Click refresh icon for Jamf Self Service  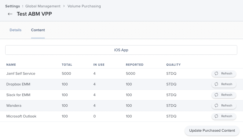pyautogui.click(x=217, y=73)
